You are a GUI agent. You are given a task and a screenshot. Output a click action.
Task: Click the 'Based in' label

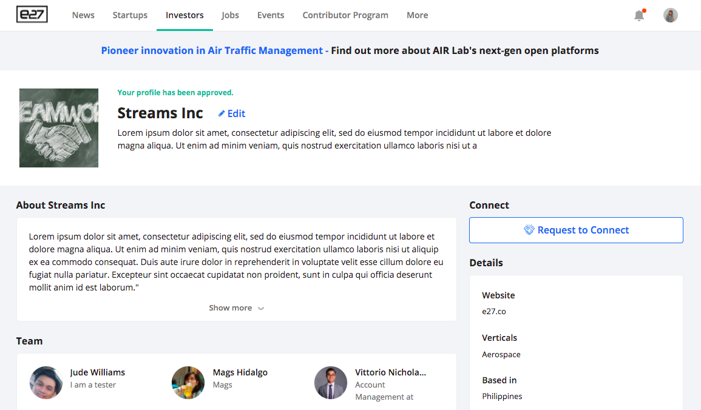[x=500, y=380]
